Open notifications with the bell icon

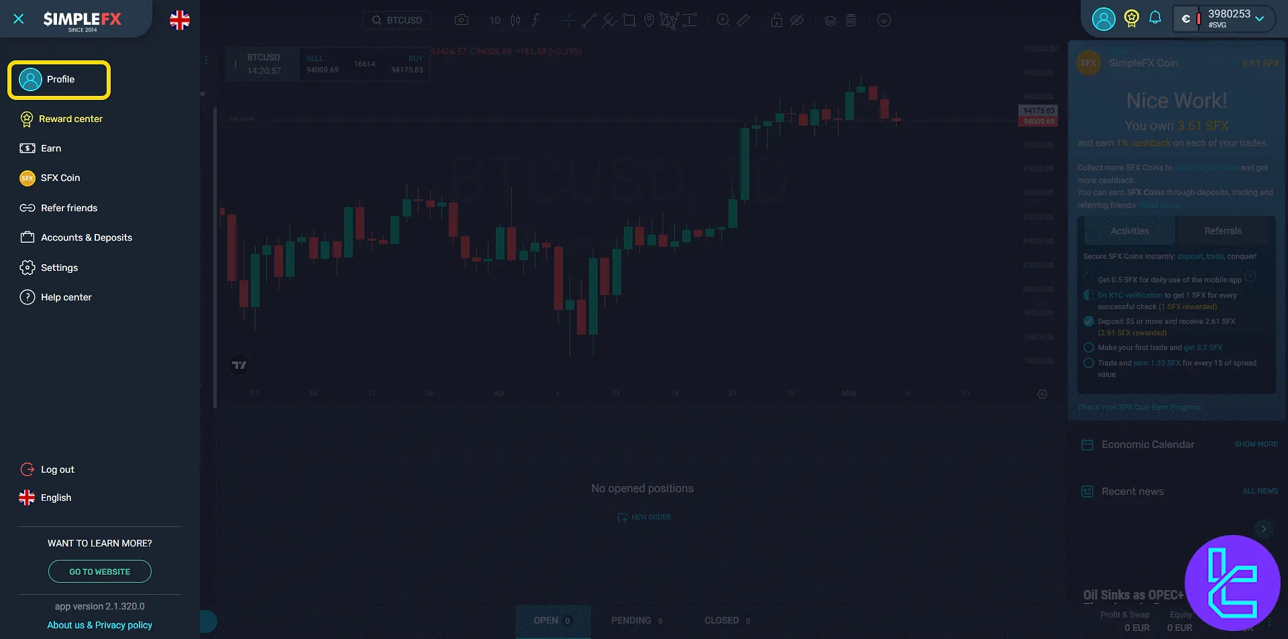pyautogui.click(x=1155, y=18)
